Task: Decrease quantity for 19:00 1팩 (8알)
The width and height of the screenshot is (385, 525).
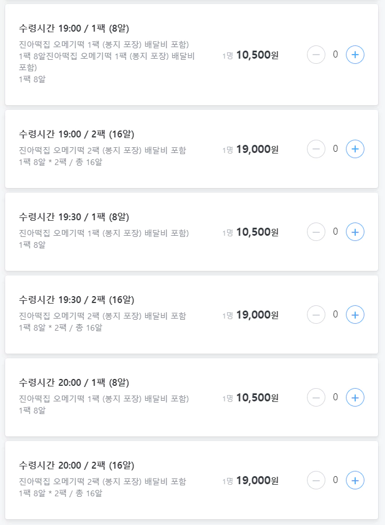Action: (x=316, y=55)
